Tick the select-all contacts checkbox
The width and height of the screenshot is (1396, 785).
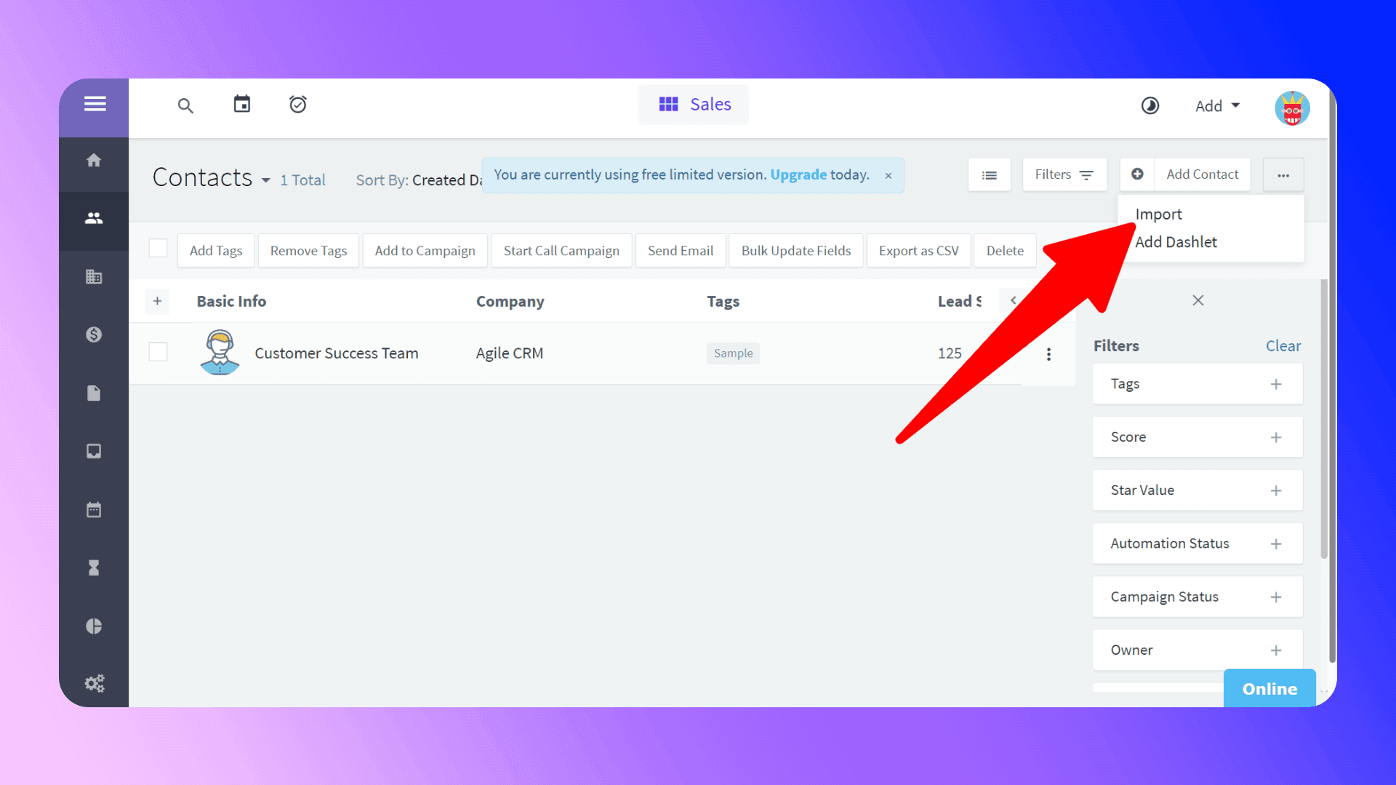point(158,249)
